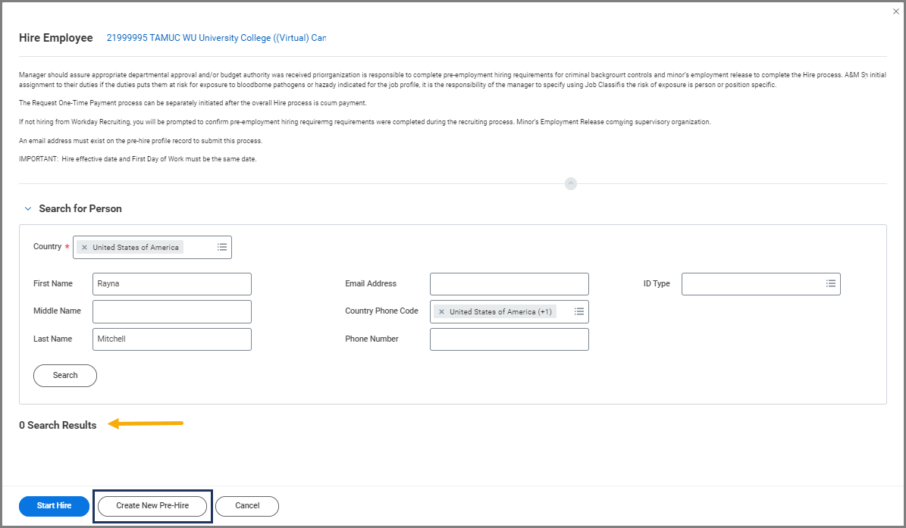The image size is (906, 528).
Task: Click inside the ID Type prompt box
Action: [x=751, y=284]
